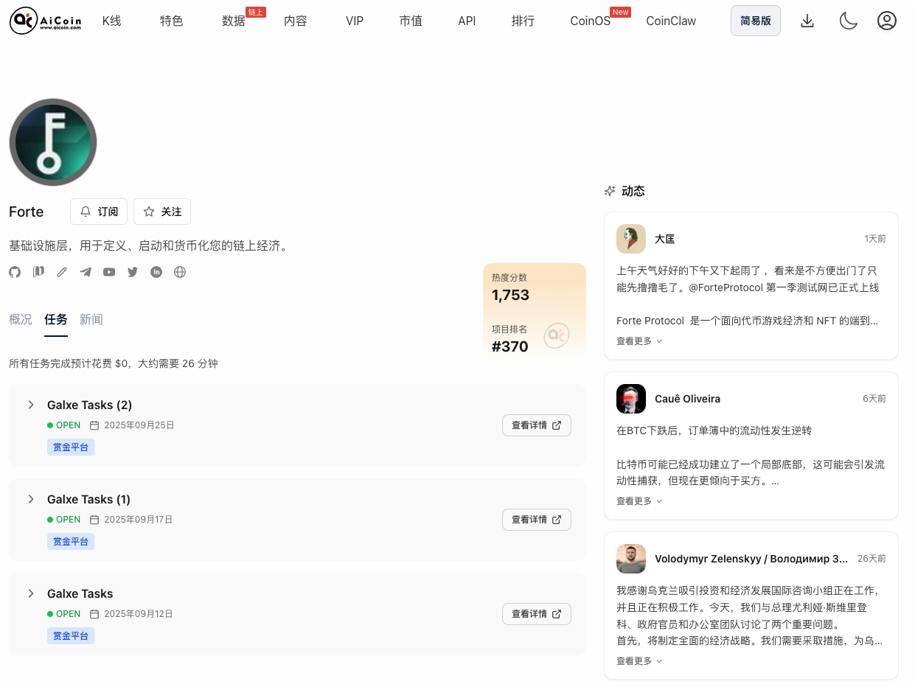The width and height of the screenshot is (915, 687).
Task: View details for Galxe Tasks (1)
Action: point(537,520)
